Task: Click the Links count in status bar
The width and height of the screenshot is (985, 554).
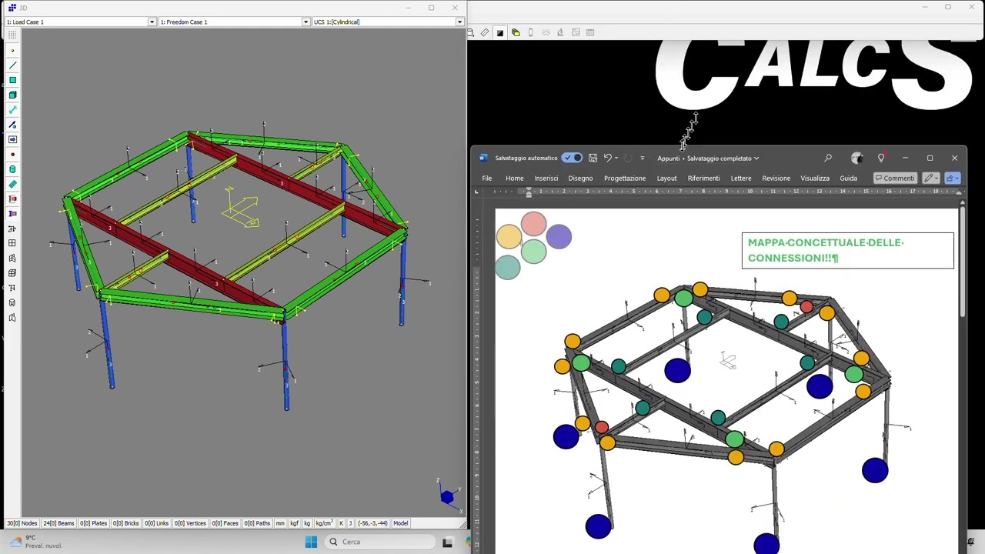Action: [x=156, y=523]
